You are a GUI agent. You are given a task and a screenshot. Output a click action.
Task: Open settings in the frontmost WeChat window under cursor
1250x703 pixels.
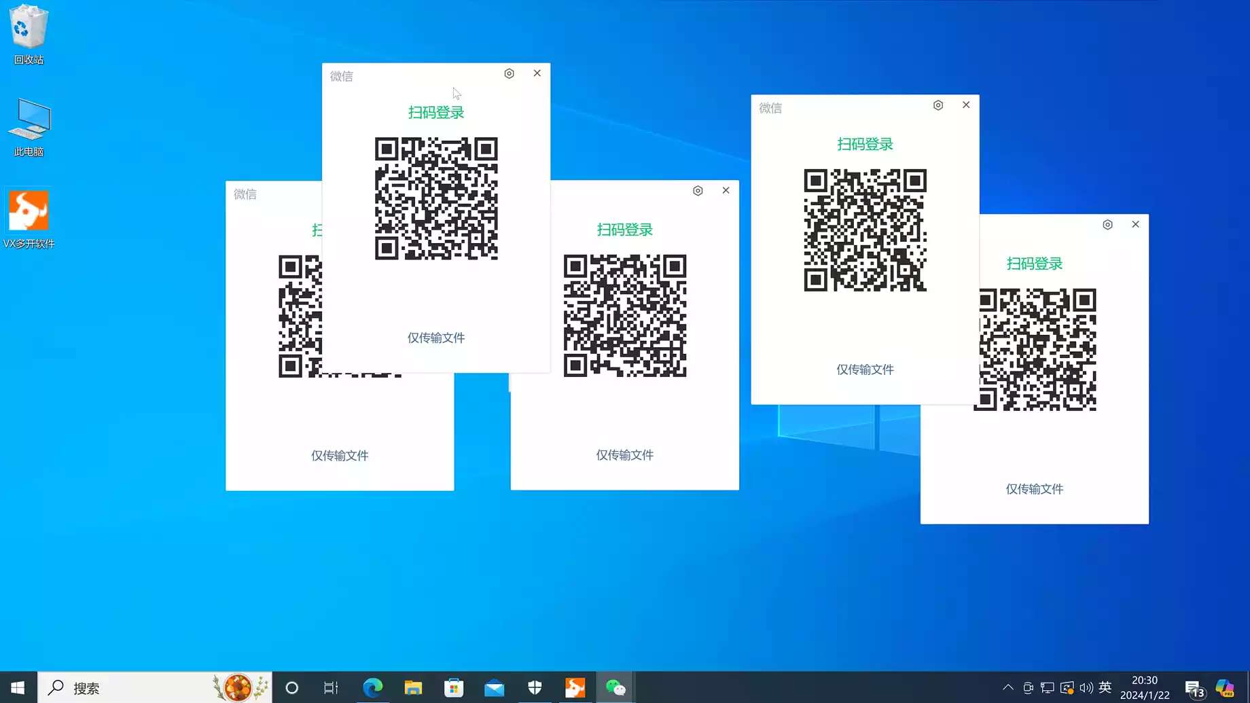(509, 73)
